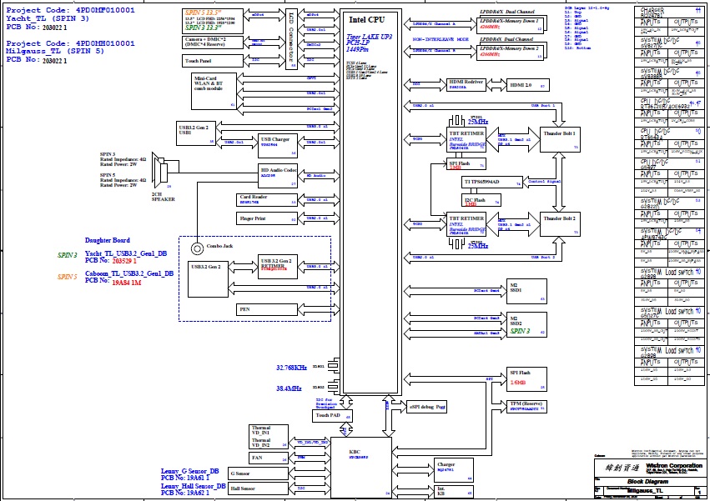
Task: Click the Touch PAD block
Action: [x=332, y=415]
